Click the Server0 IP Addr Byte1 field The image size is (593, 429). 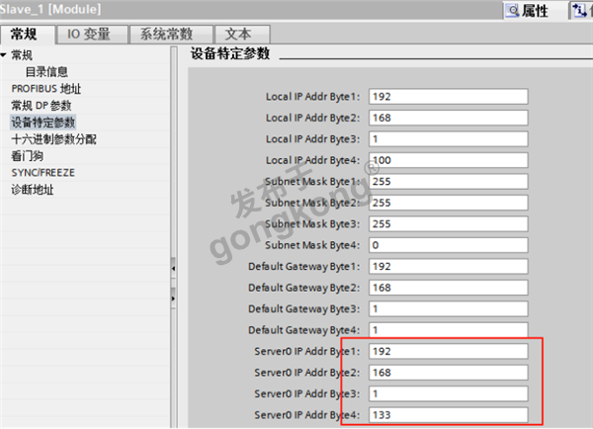(x=448, y=351)
